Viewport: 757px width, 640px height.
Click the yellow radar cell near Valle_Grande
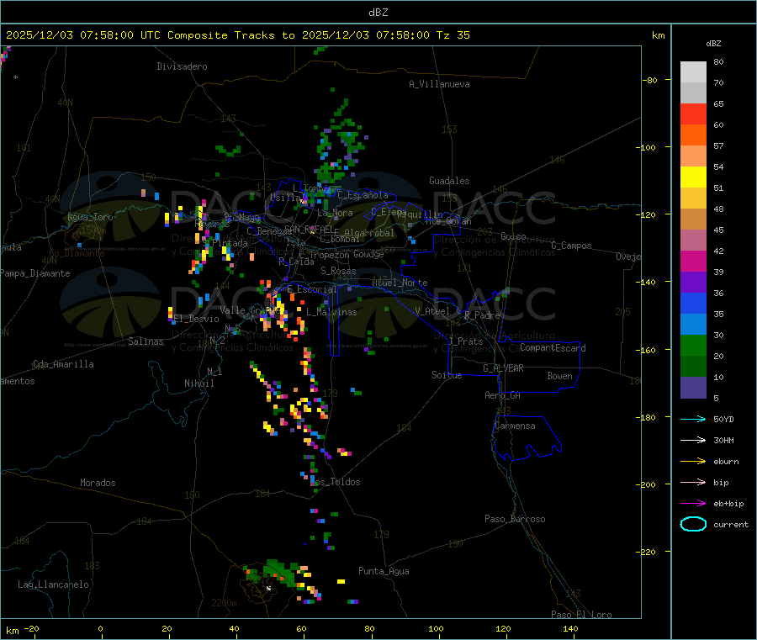(x=280, y=309)
